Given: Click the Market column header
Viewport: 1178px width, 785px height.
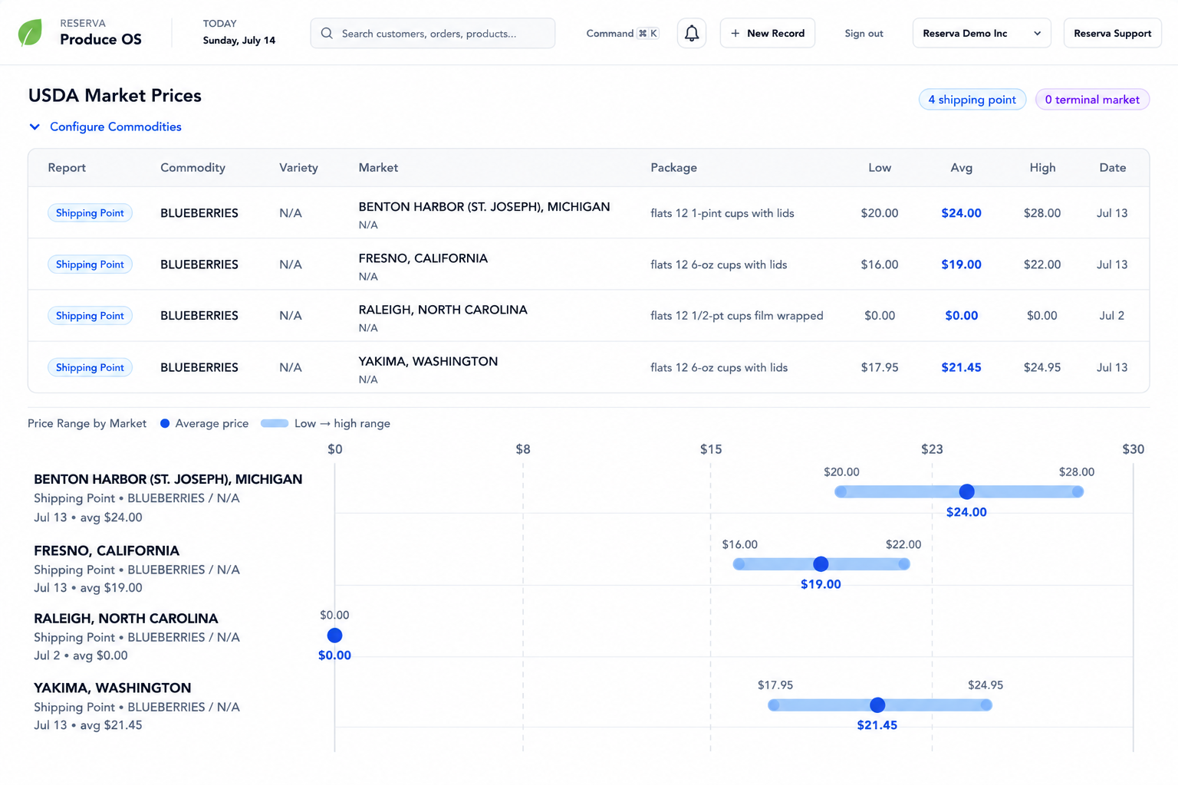Looking at the screenshot, I should pos(378,168).
